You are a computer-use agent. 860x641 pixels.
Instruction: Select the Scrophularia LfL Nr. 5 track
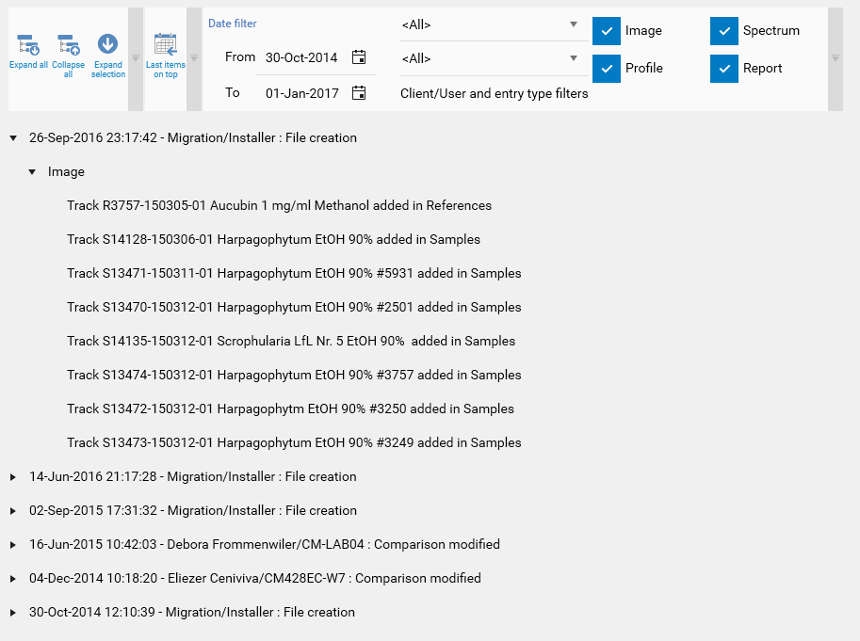coord(290,341)
